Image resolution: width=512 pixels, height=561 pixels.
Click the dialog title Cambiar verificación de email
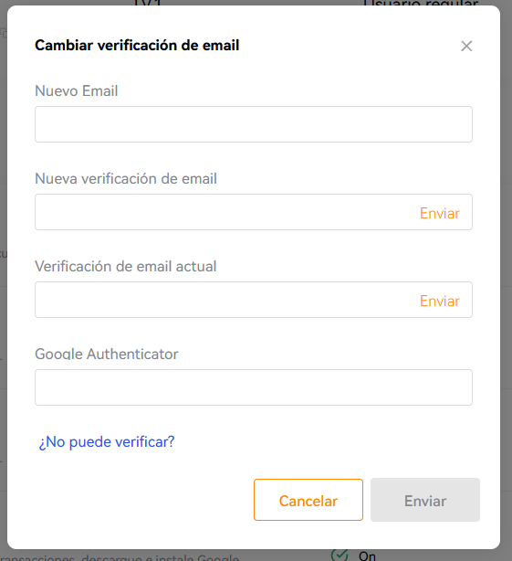[137, 46]
